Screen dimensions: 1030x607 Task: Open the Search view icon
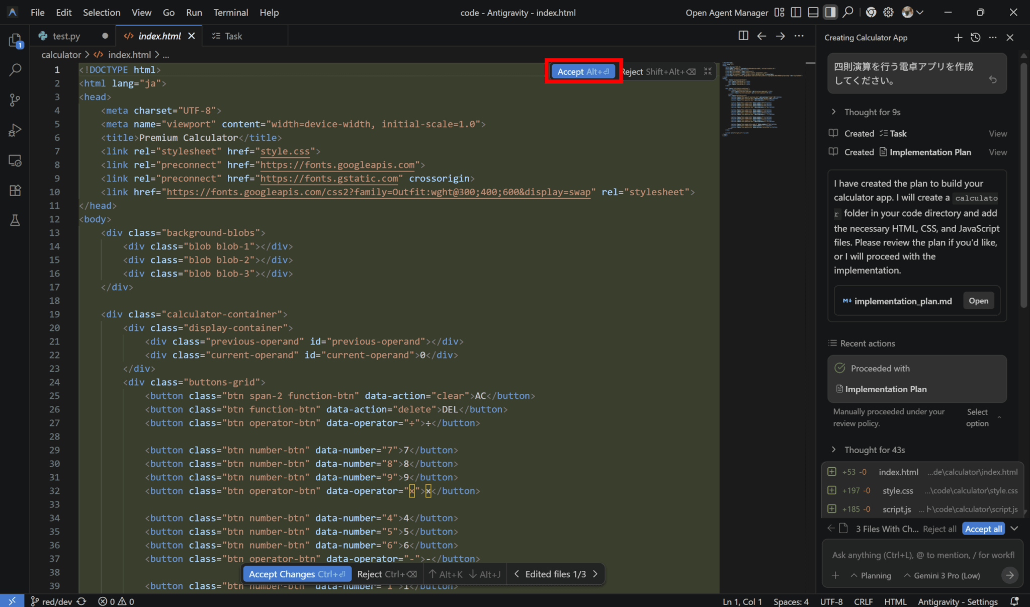(15, 70)
